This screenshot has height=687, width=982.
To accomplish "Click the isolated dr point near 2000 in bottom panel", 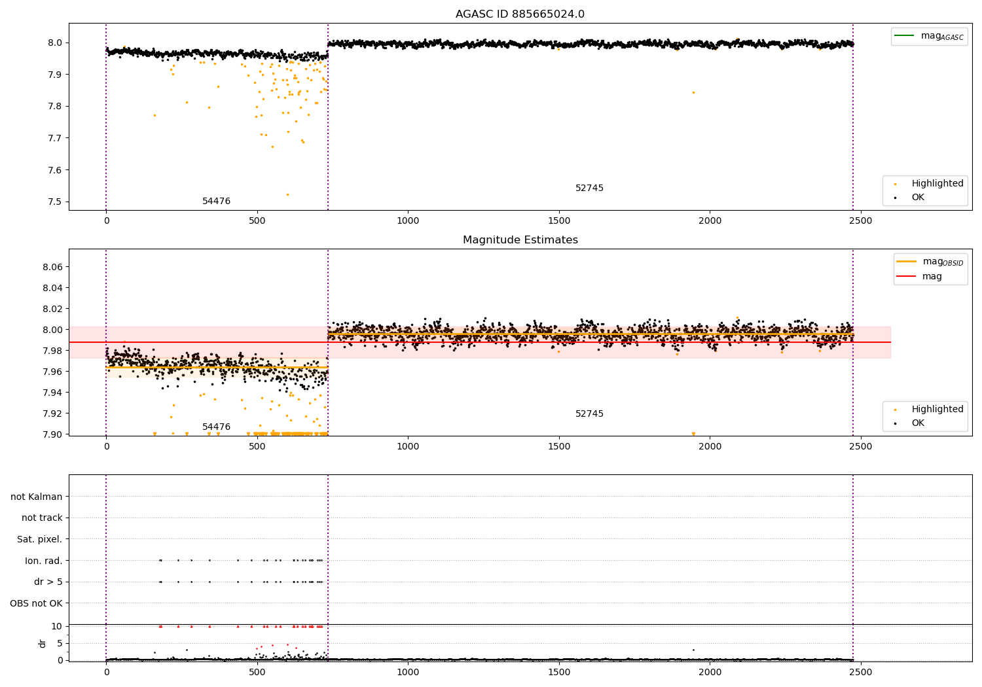I will tap(693, 650).
